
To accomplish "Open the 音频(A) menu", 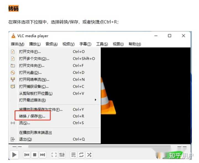I will point(51,44).
